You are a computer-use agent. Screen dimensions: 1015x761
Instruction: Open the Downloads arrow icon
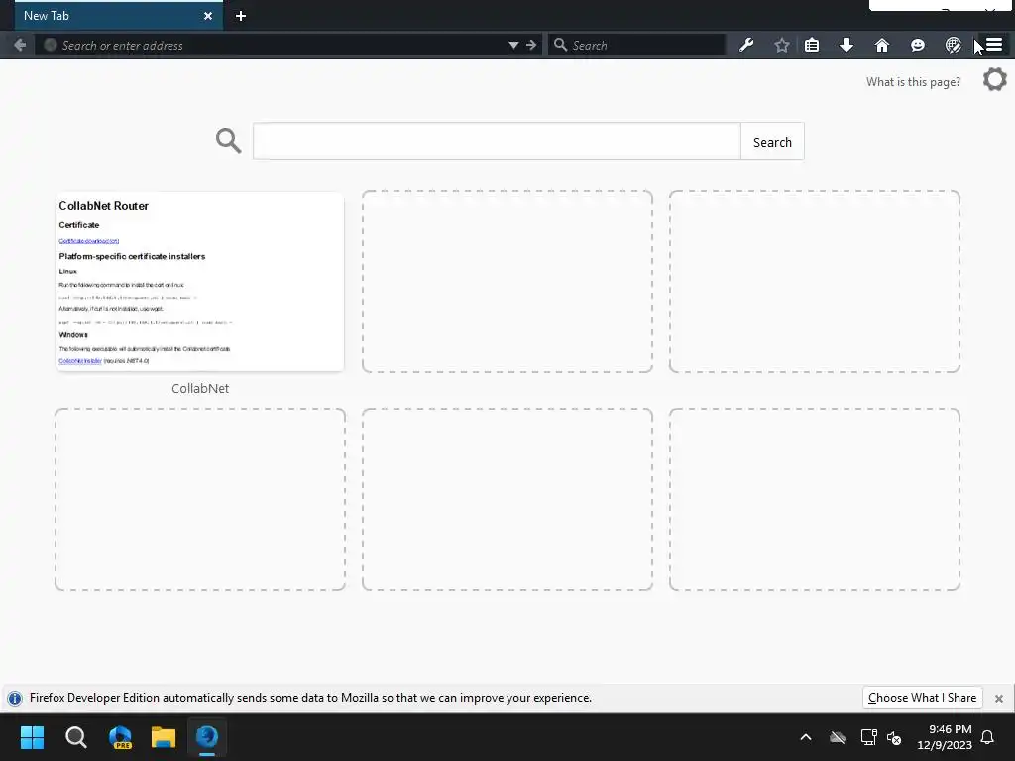pyautogui.click(x=846, y=45)
